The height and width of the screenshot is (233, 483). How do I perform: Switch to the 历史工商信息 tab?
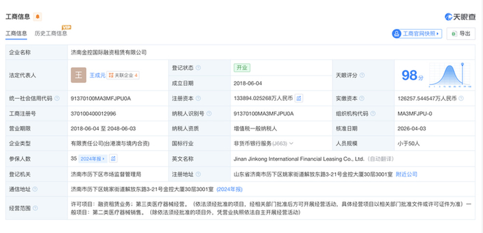pyautogui.click(x=51, y=34)
